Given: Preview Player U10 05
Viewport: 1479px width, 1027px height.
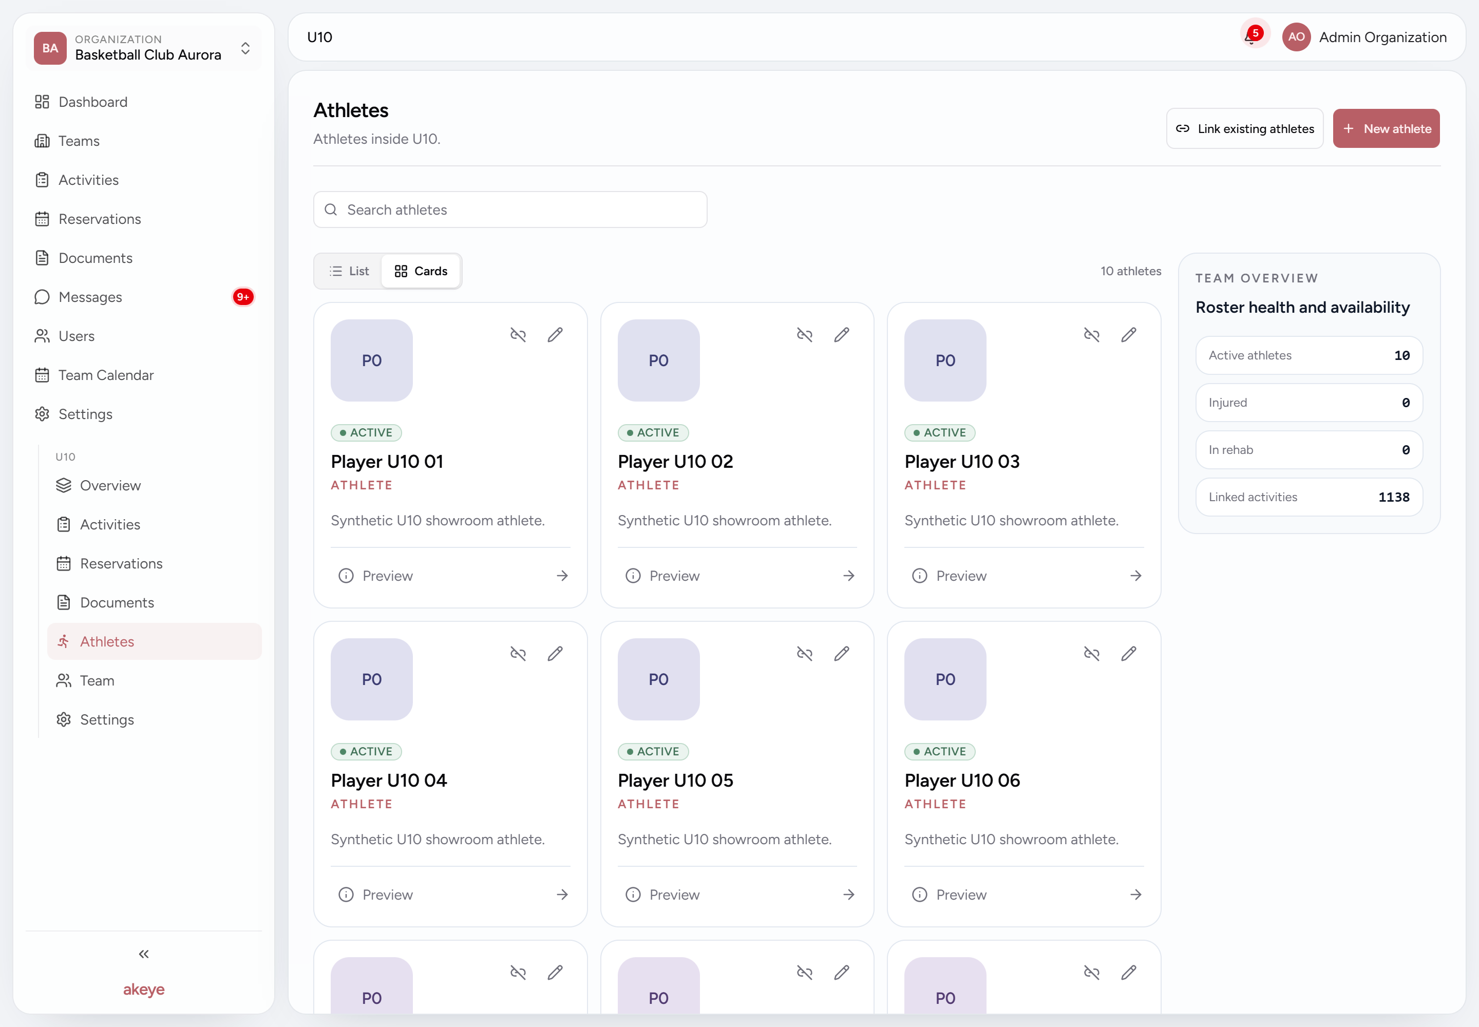Looking at the screenshot, I should pos(663,895).
